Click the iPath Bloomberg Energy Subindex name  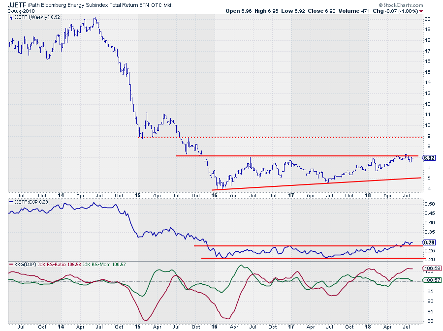pyautogui.click(x=89, y=5)
